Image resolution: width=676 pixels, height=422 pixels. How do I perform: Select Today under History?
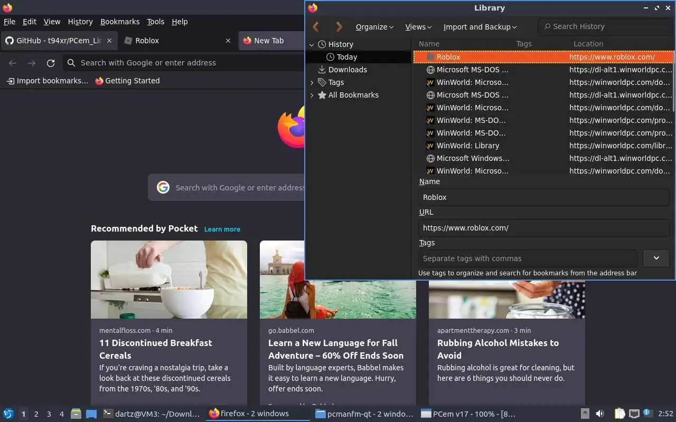pos(359,57)
